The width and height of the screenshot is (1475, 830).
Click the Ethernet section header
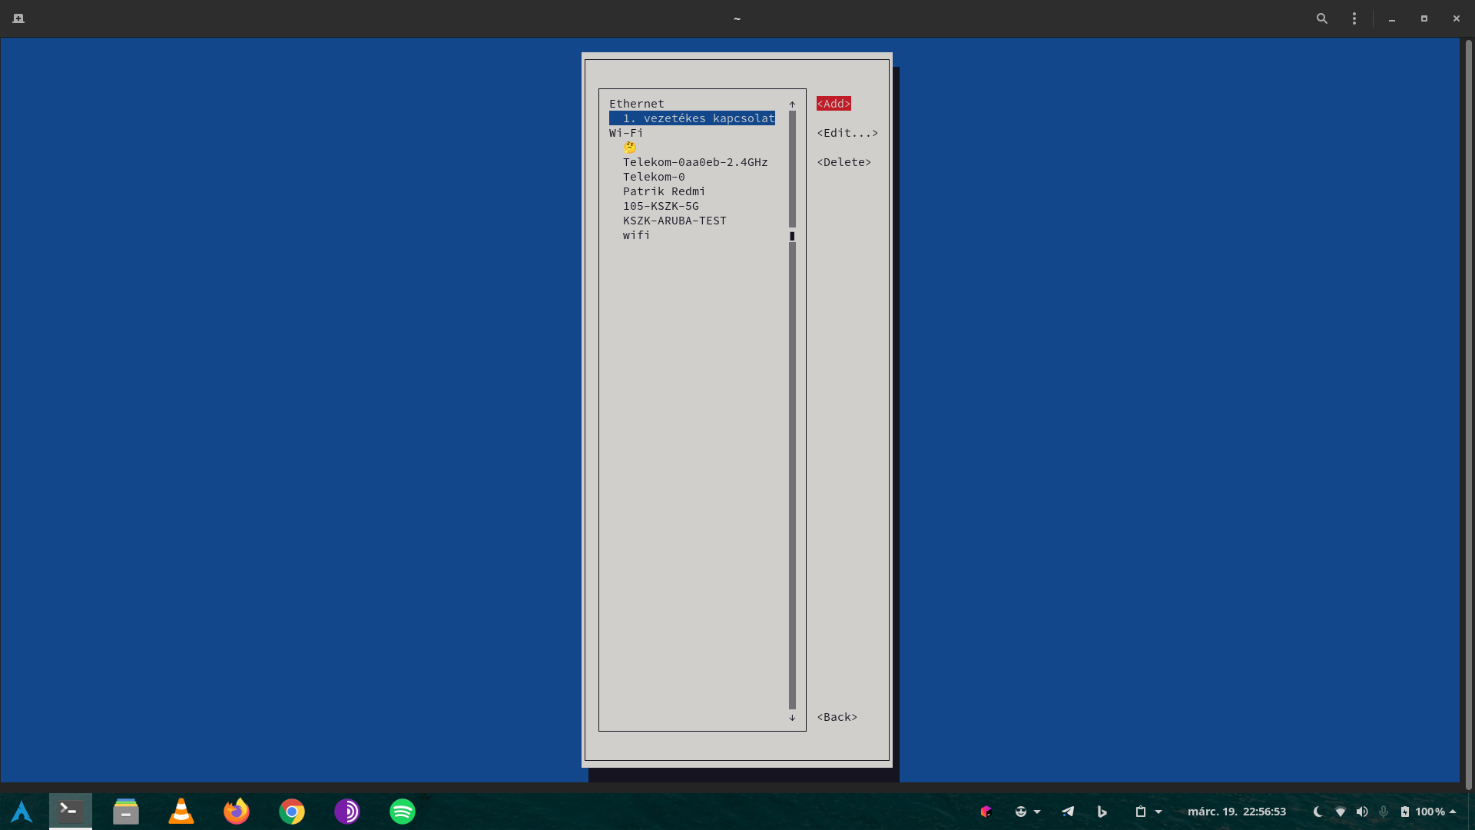tap(637, 104)
